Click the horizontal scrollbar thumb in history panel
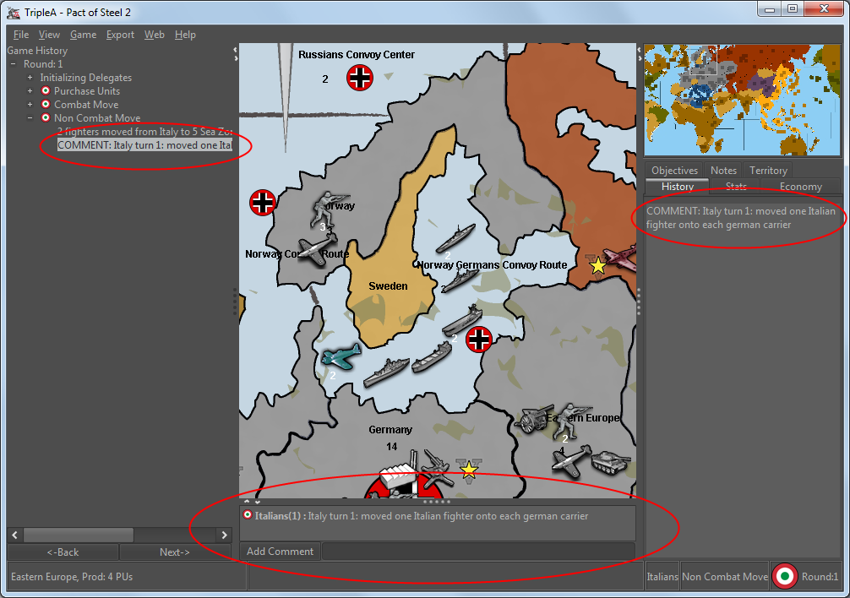This screenshot has height=598, width=850. click(78, 535)
